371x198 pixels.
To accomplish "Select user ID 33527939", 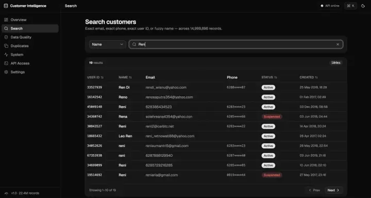I will point(94,87).
